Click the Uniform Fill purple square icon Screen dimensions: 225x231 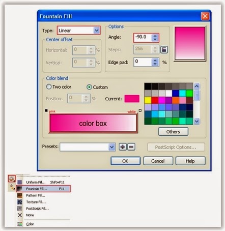pos(20,182)
